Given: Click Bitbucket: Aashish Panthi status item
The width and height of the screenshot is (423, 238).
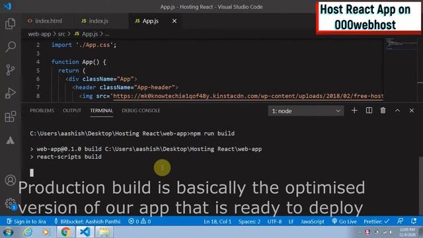Looking at the screenshot, I should [x=87, y=221].
